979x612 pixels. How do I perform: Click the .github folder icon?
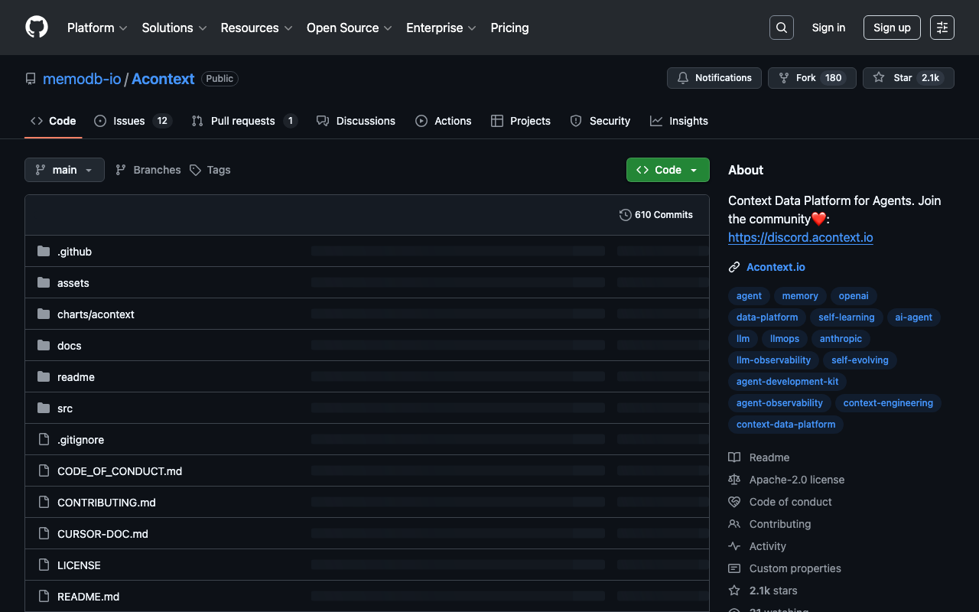click(44, 252)
